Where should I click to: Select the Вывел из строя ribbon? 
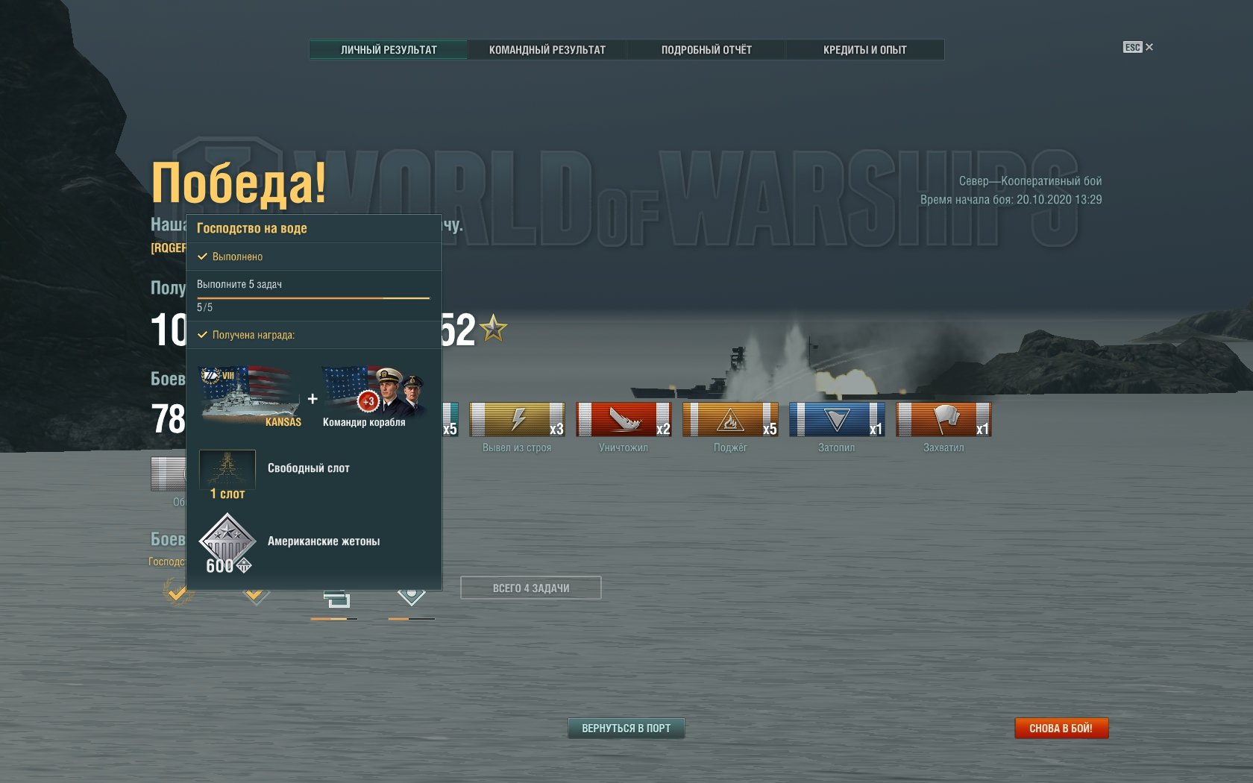coord(517,420)
